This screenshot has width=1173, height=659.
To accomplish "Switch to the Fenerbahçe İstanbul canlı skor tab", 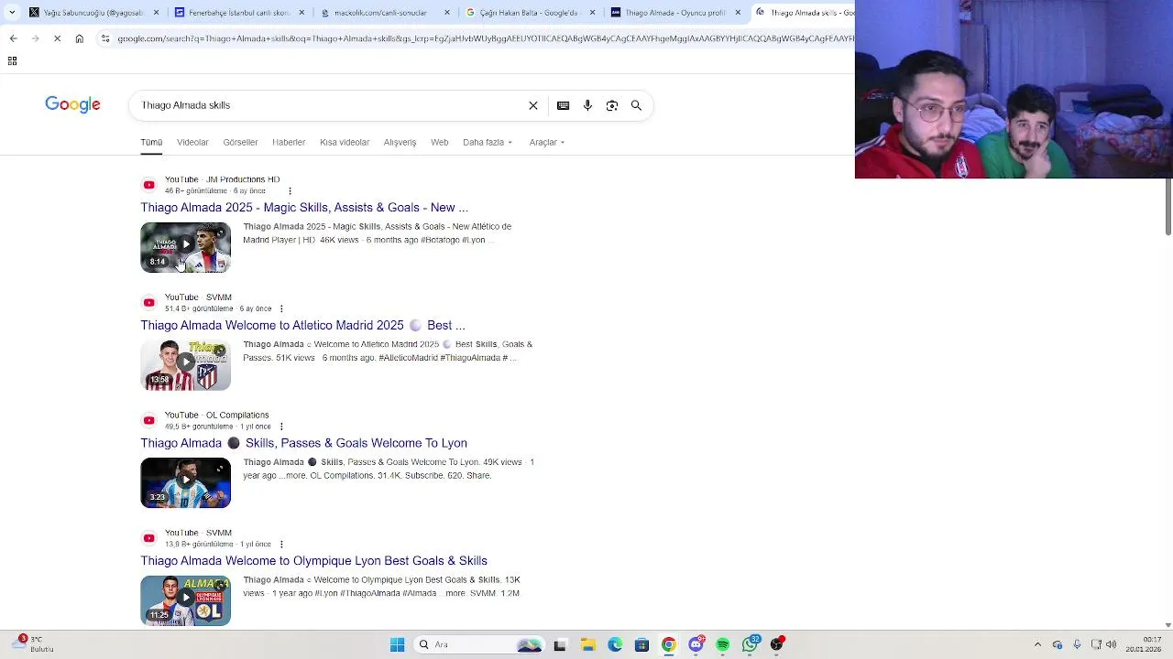I will click(240, 13).
